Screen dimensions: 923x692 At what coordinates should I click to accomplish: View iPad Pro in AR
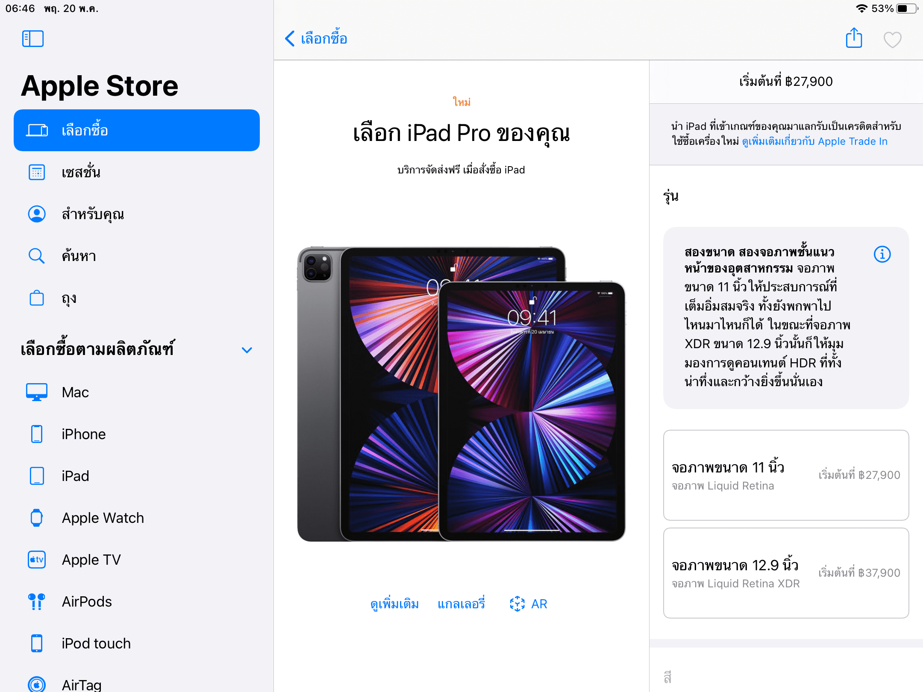[x=529, y=604]
